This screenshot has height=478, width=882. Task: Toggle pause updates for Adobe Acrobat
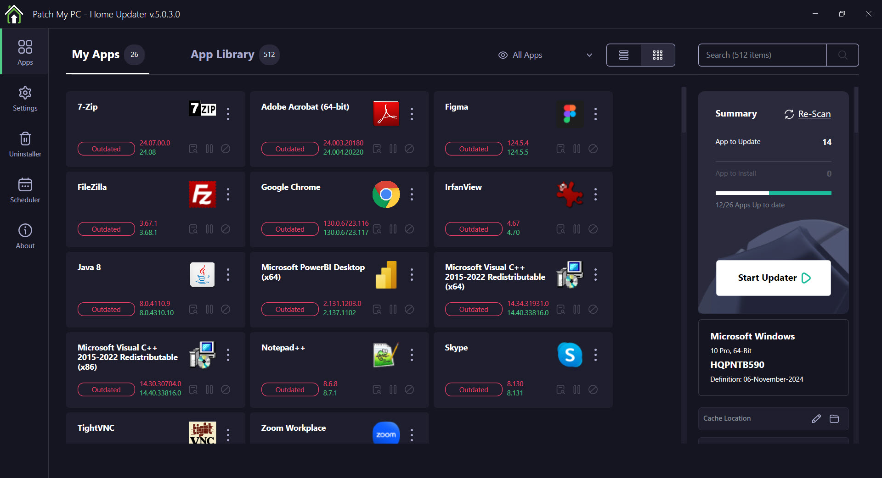pos(393,149)
